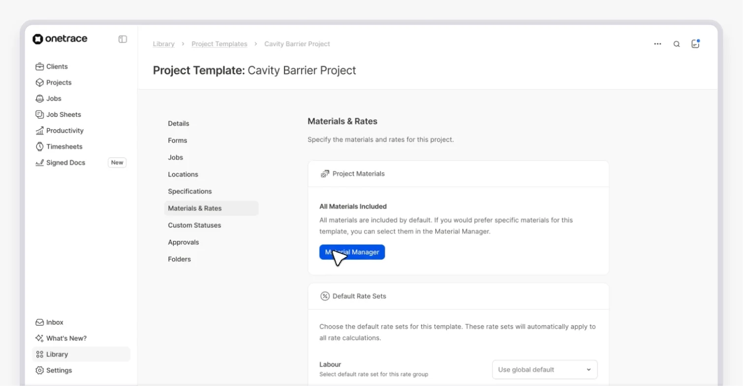This screenshot has height=386, width=743.
Task: Click the Materials & Rates heading
Action: [x=342, y=121]
